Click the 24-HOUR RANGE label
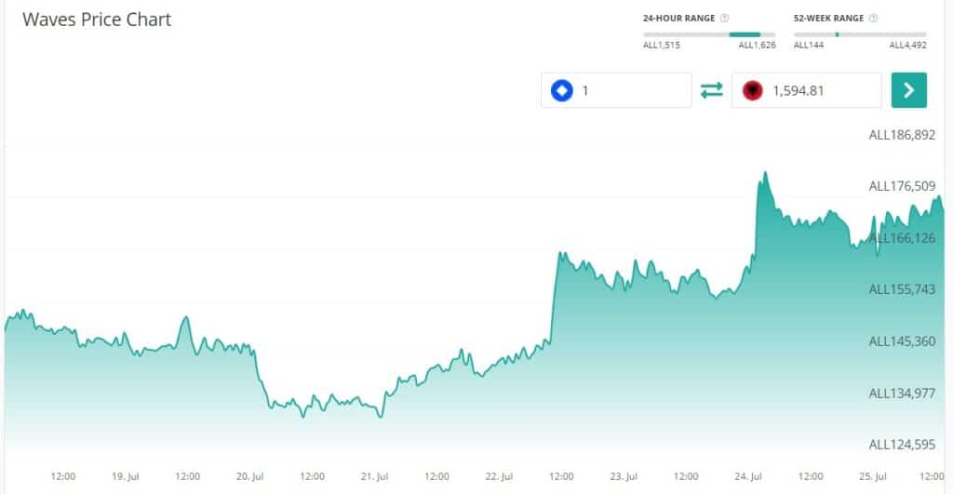The height and width of the screenshot is (494, 953). tap(678, 19)
